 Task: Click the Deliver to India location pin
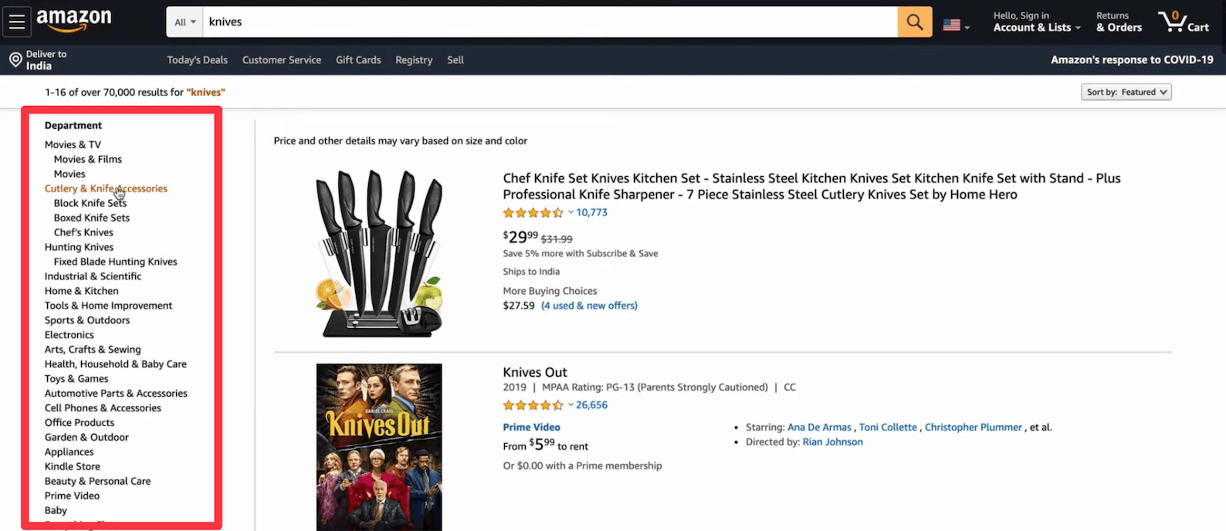click(15, 60)
